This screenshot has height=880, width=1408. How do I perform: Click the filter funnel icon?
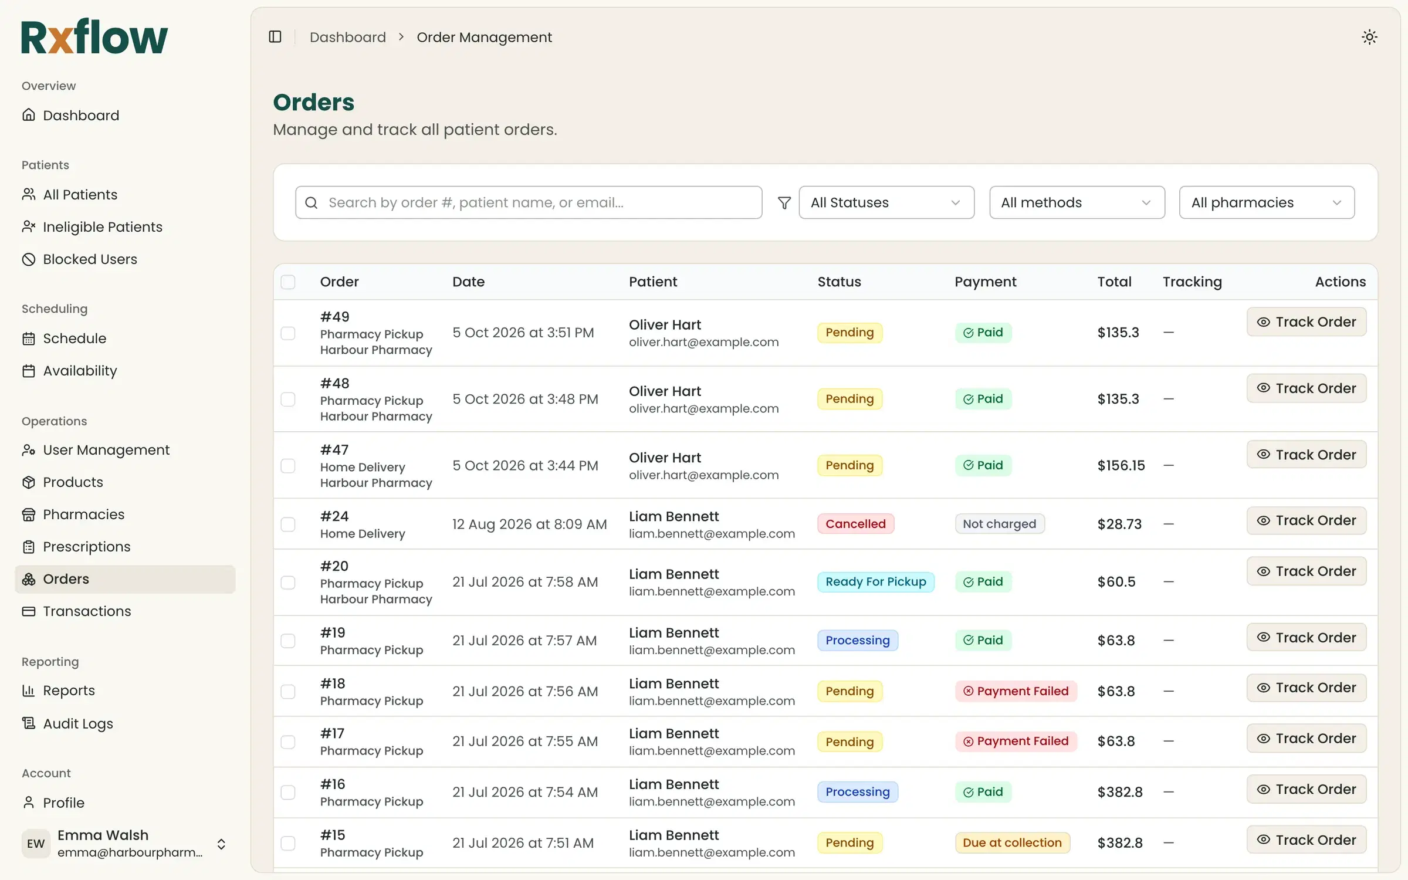click(784, 202)
